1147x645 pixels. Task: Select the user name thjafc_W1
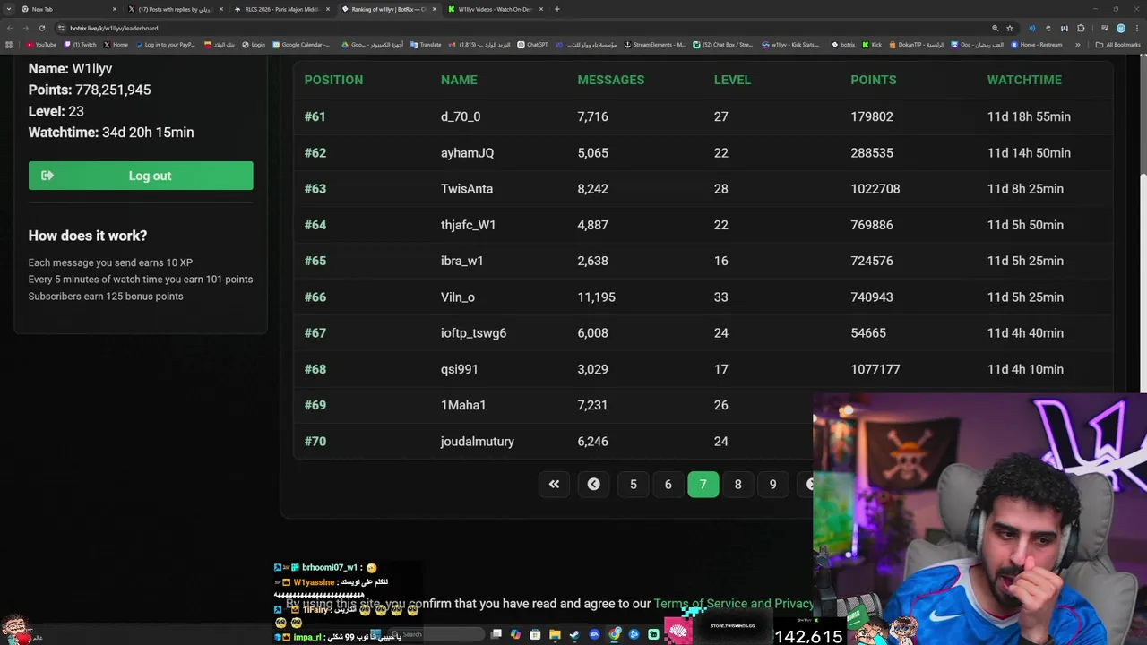(468, 225)
